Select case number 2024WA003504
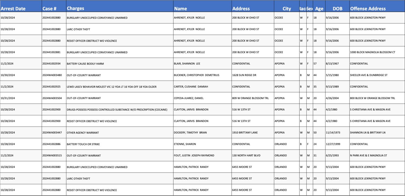 click(x=54, y=98)
